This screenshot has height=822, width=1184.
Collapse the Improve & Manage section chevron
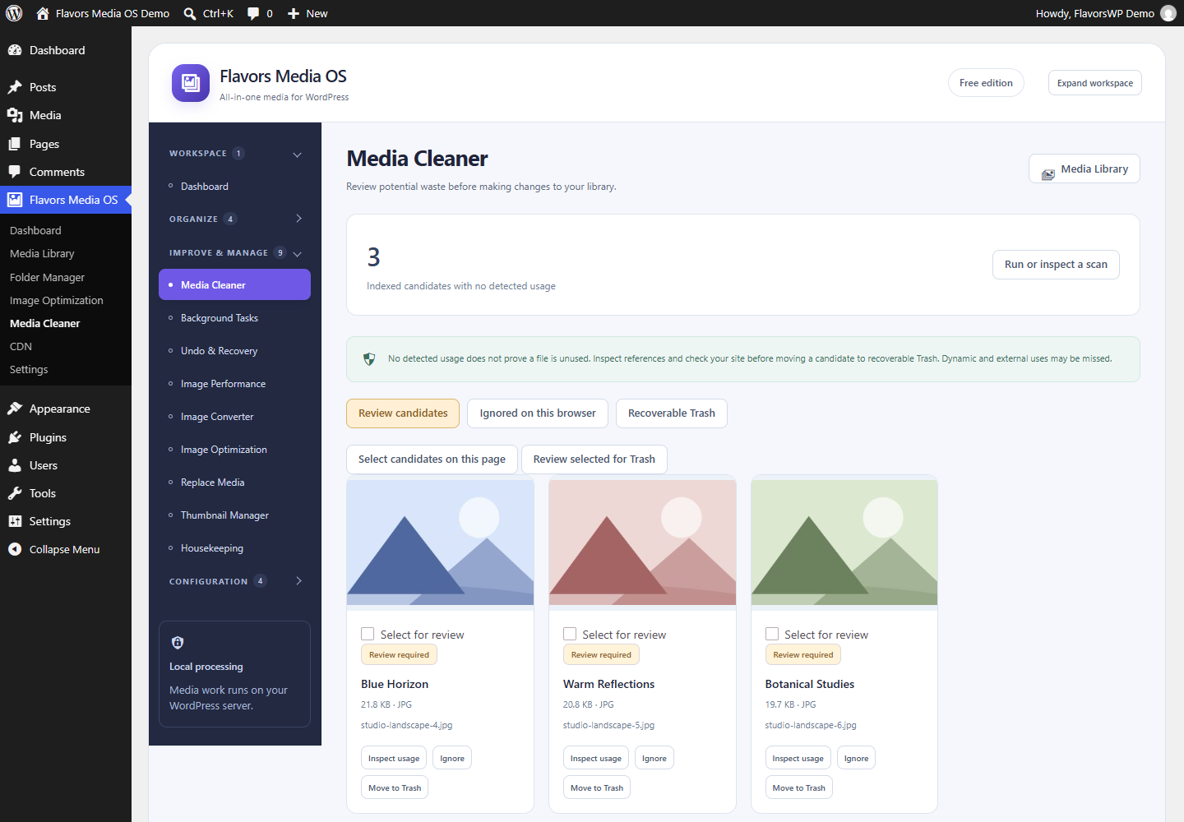298,253
